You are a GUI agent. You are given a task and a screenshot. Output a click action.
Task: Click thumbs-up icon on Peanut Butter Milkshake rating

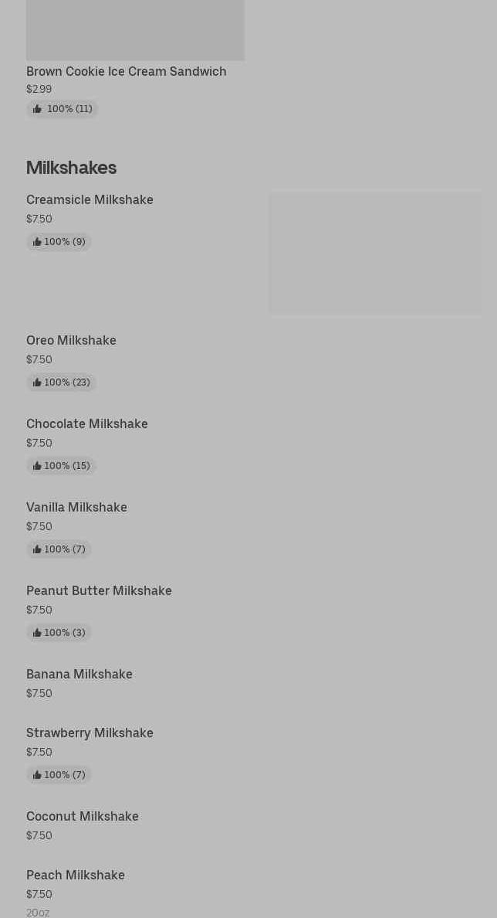coord(37,633)
